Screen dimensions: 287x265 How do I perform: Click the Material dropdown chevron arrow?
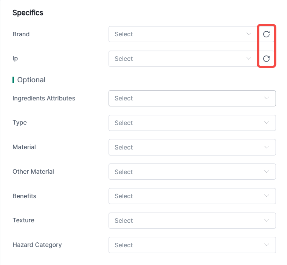267,147
